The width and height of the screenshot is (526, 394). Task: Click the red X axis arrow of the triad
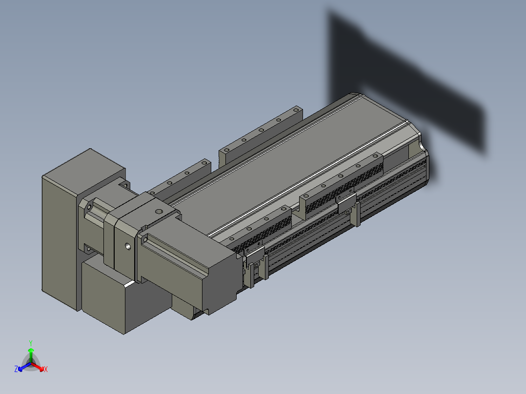(x=38, y=367)
